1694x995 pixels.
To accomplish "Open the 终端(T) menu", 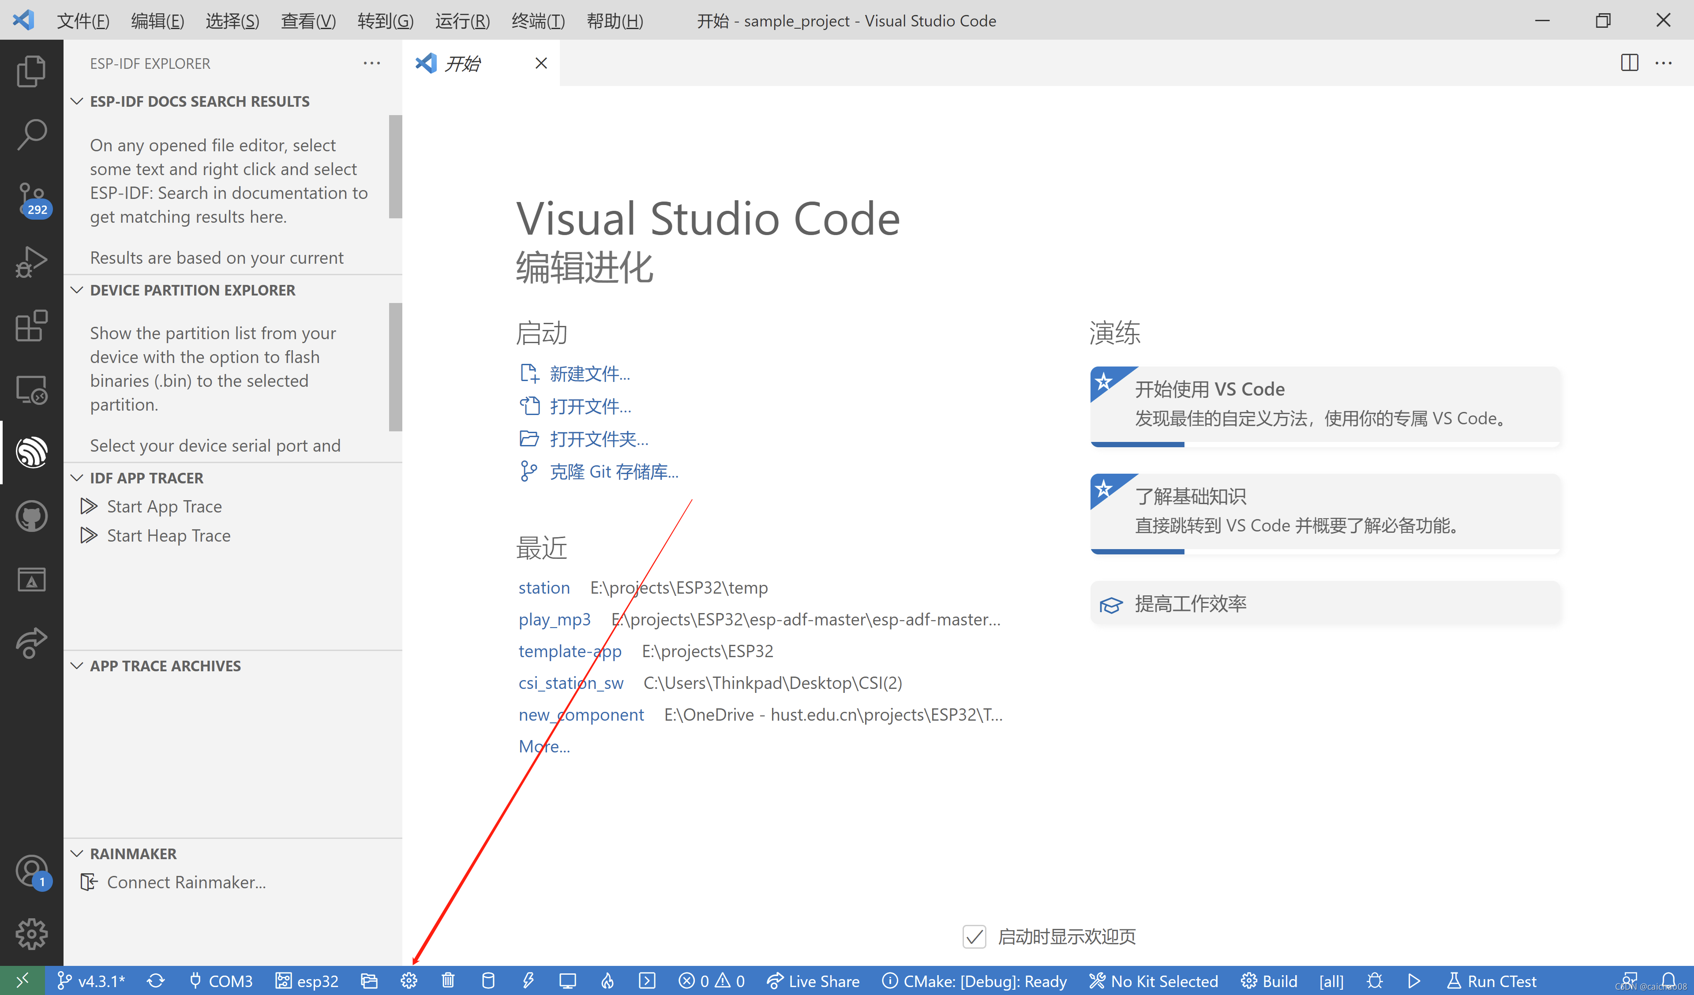I will point(538,21).
